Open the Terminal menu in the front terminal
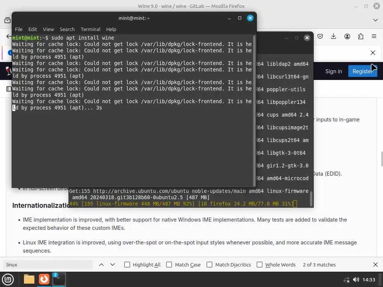This screenshot has width=383, height=287. 91,29
